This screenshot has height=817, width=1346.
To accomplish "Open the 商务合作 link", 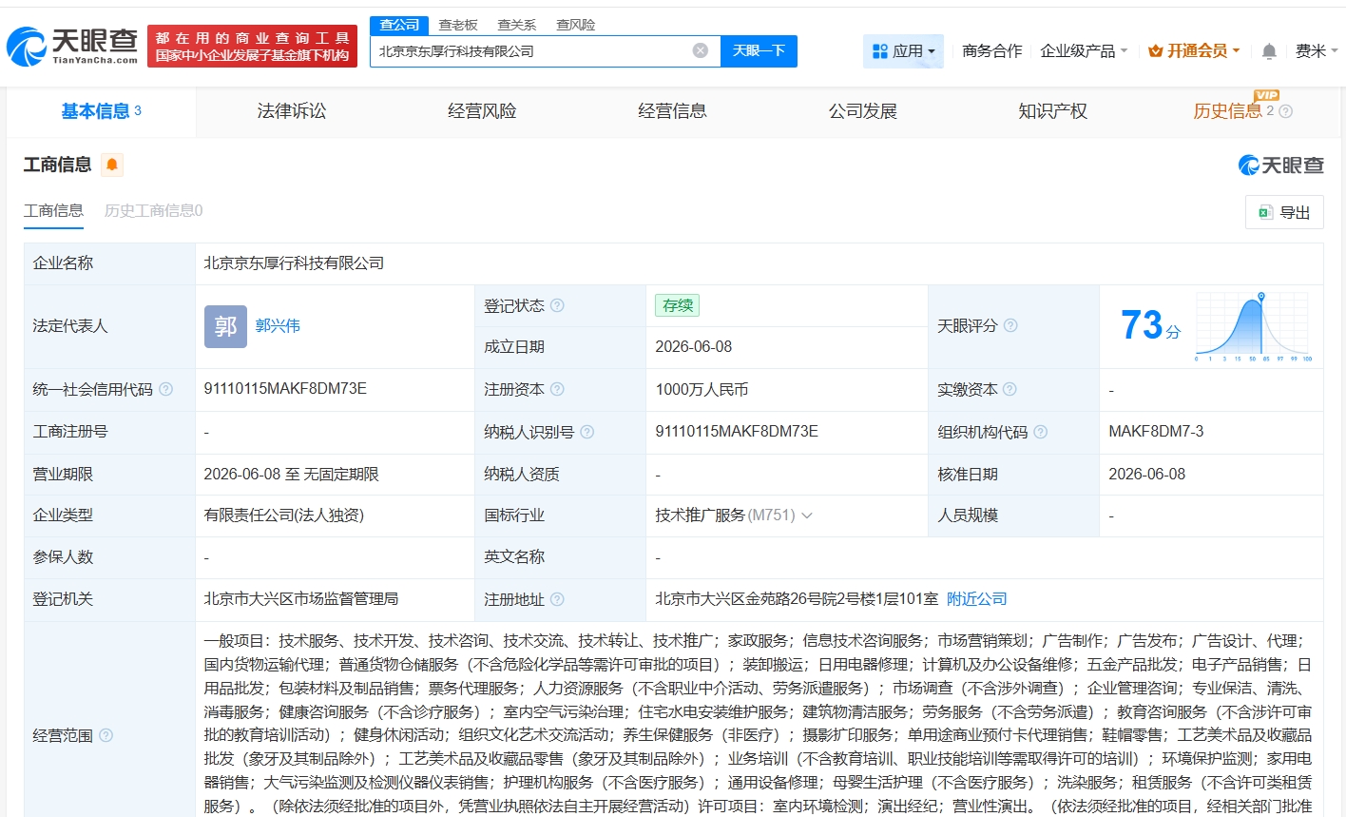I will pyautogui.click(x=992, y=51).
